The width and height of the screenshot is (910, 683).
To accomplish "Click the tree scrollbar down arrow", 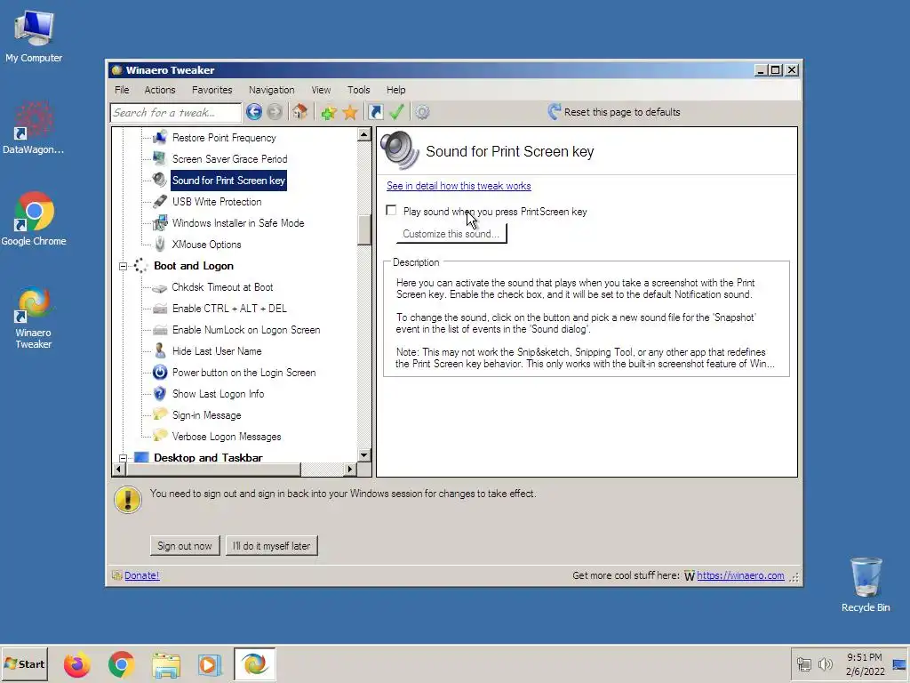I will (x=363, y=455).
